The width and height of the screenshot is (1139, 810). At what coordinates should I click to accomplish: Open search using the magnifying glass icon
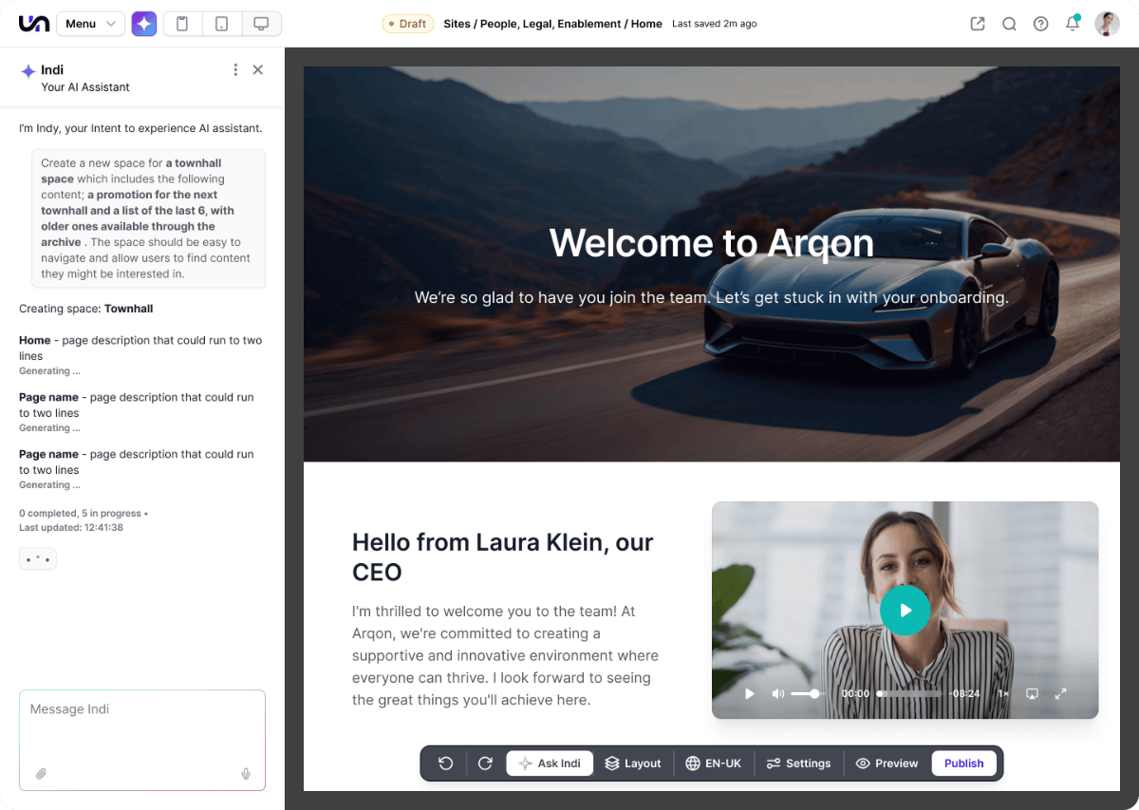click(1009, 24)
